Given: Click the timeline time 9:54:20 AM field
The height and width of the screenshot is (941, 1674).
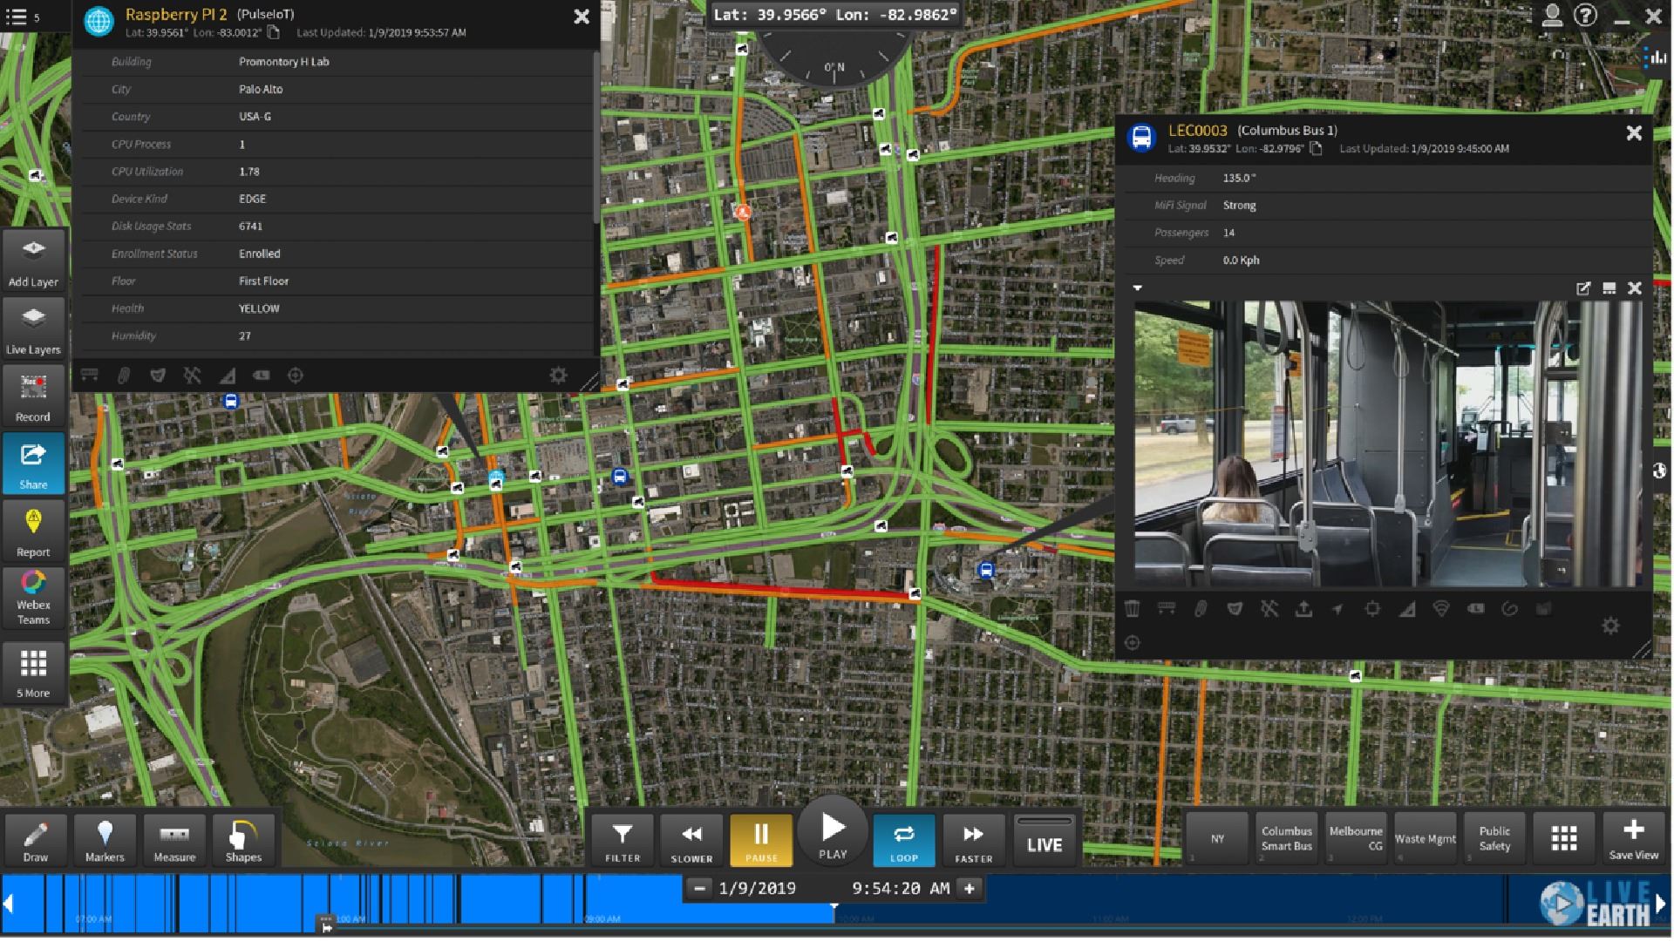Looking at the screenshot, I should (901, 888).
